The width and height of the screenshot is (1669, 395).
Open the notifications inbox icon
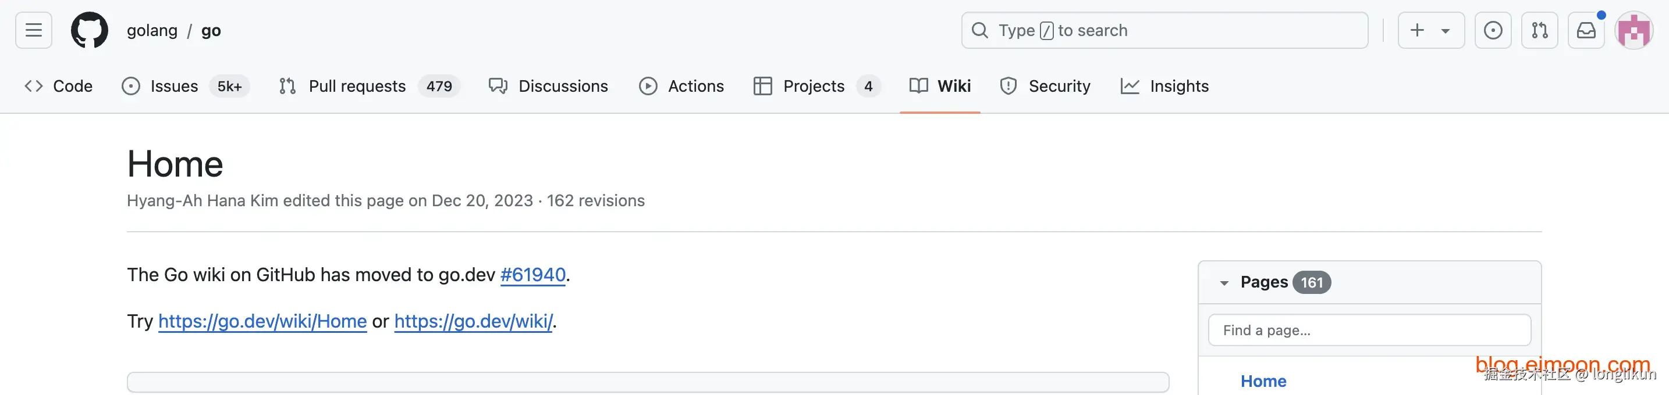tap(1586, 30)
